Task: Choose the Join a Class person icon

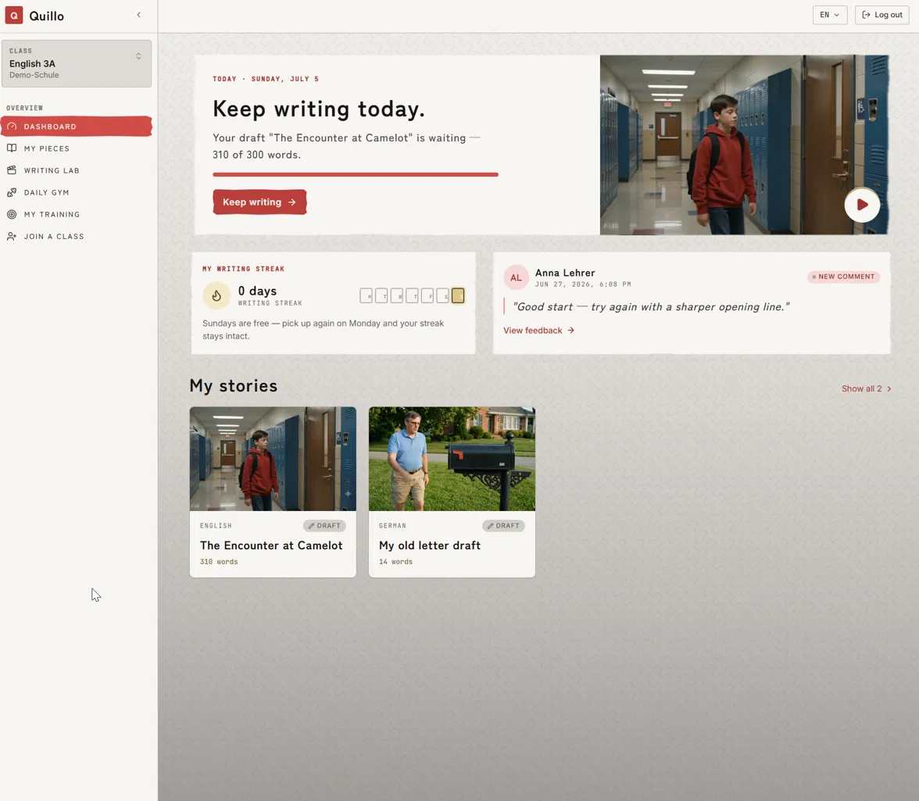Action: pyautogui.click(x=12, y=236)
